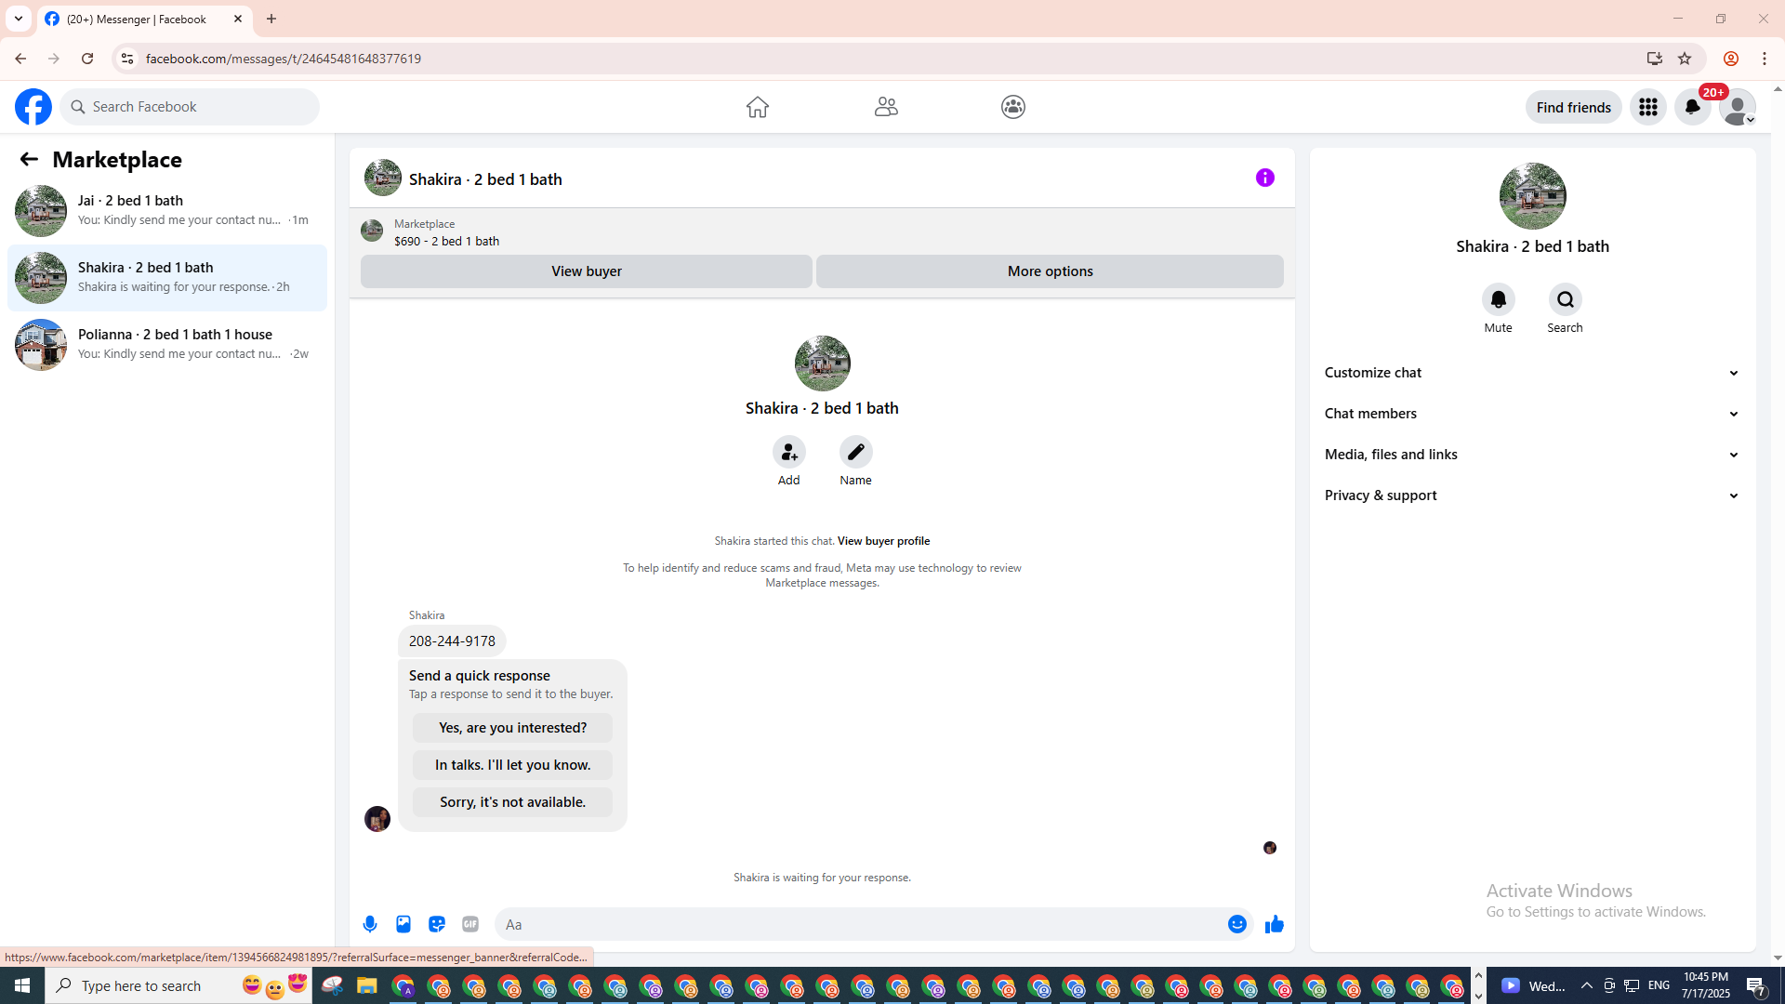
Task: Open the Home feed icon
Action: pyautogui.click(x=758, y=107)
